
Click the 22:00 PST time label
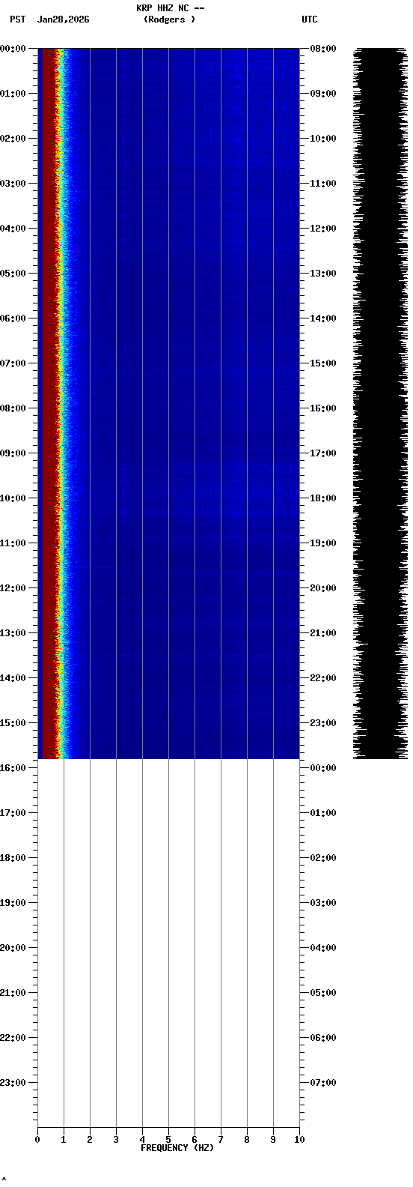click(x=13, y=1038)
